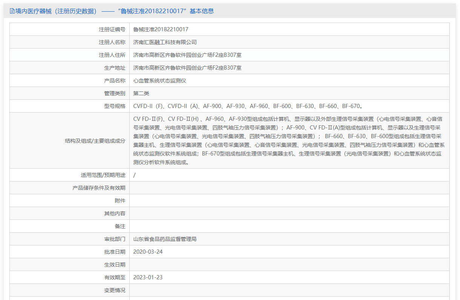Click the 产品储存条件及有效期 label

[x=99, y=188]
